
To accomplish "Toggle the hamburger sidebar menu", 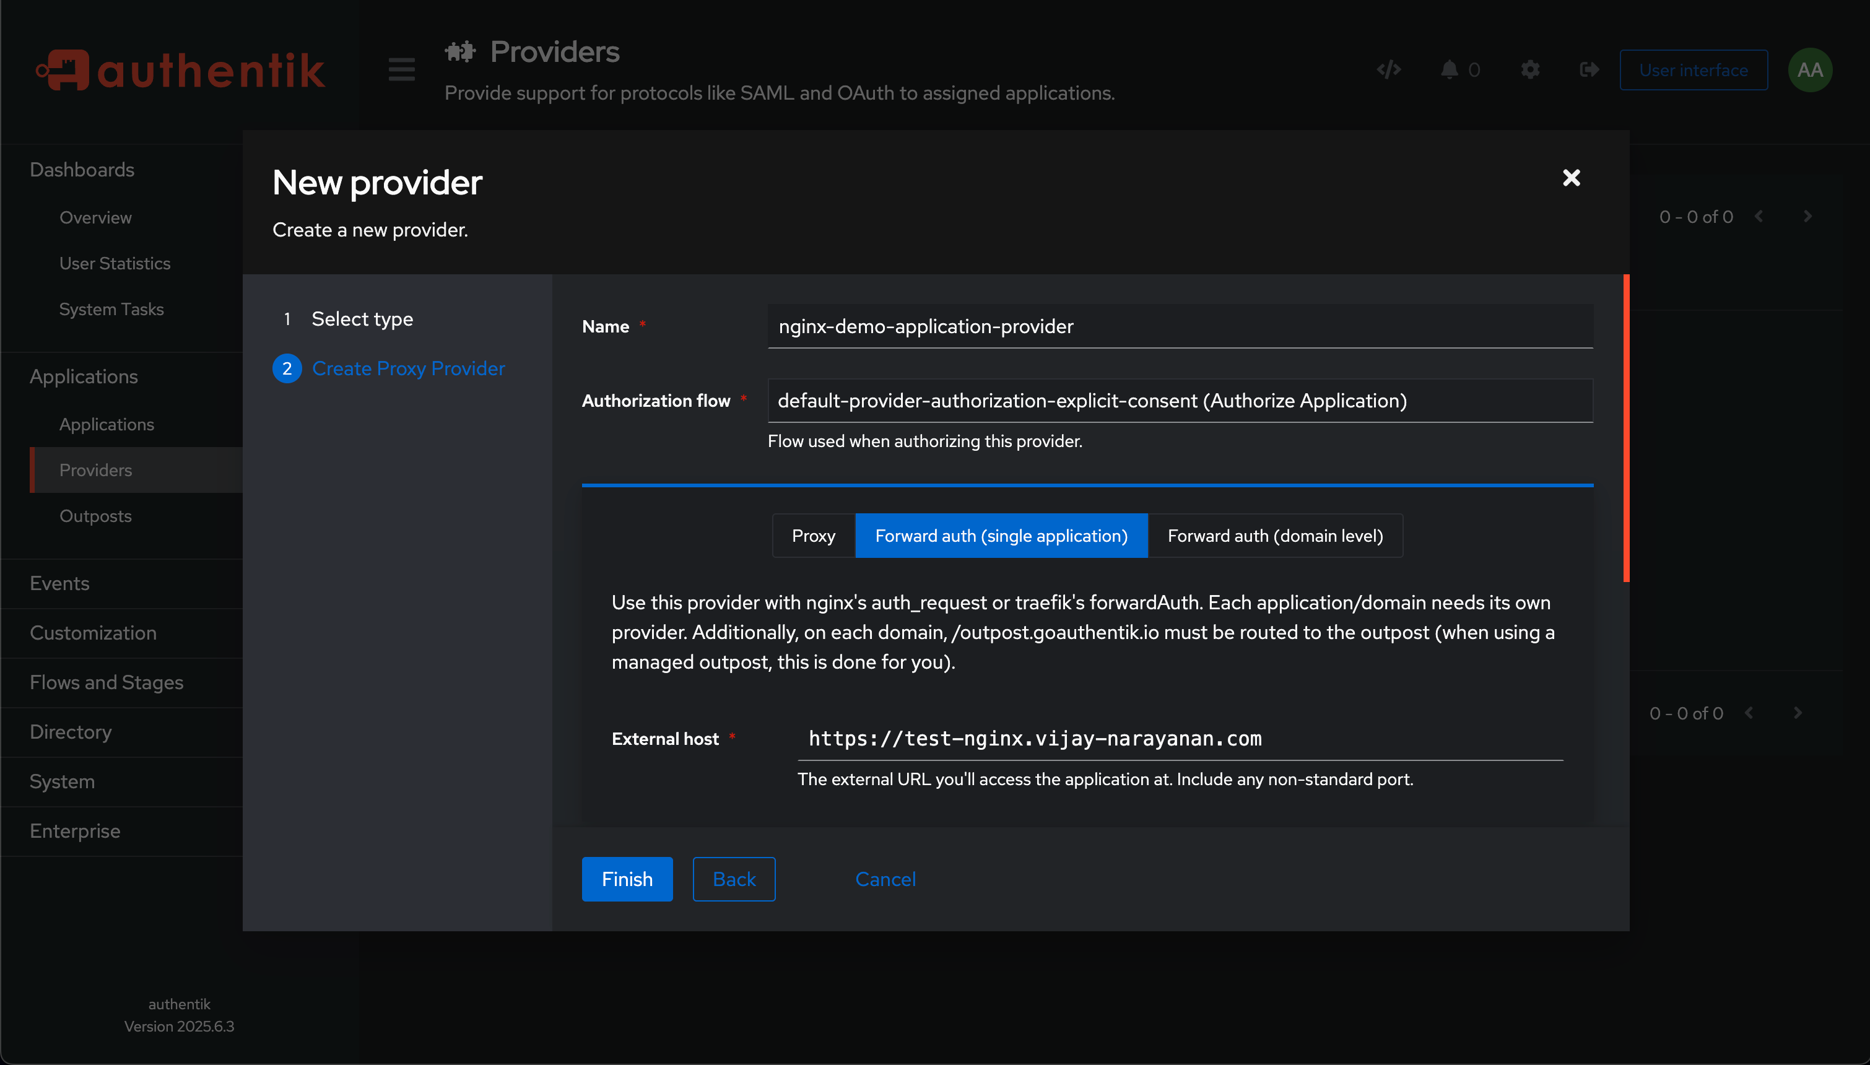I will click(401, 70).
